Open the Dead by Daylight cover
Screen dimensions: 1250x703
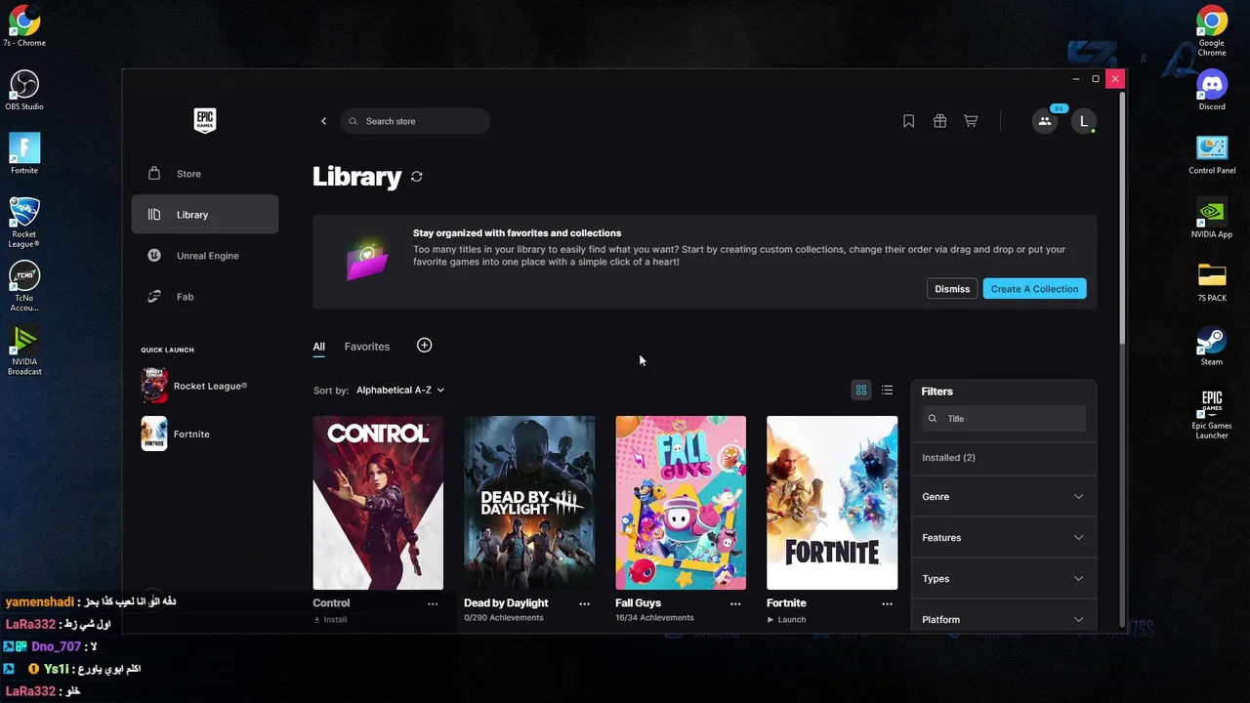tap(529, 503)
